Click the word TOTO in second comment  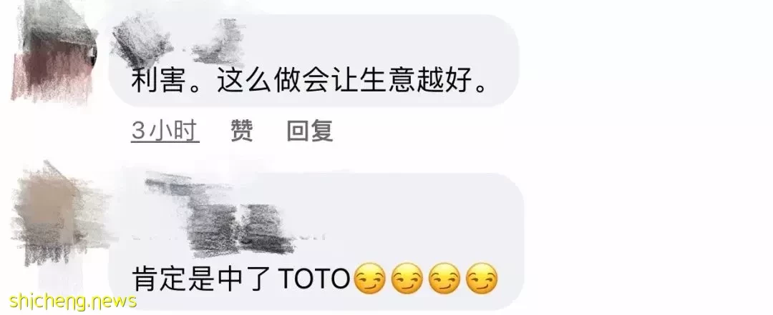pyautogui.click(x=314, y=279)
